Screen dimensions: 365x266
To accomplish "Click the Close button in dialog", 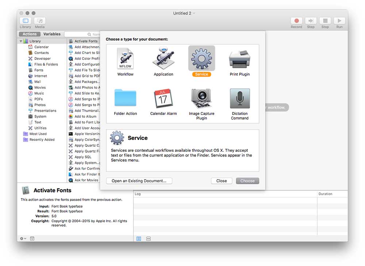I will point(222,181).
